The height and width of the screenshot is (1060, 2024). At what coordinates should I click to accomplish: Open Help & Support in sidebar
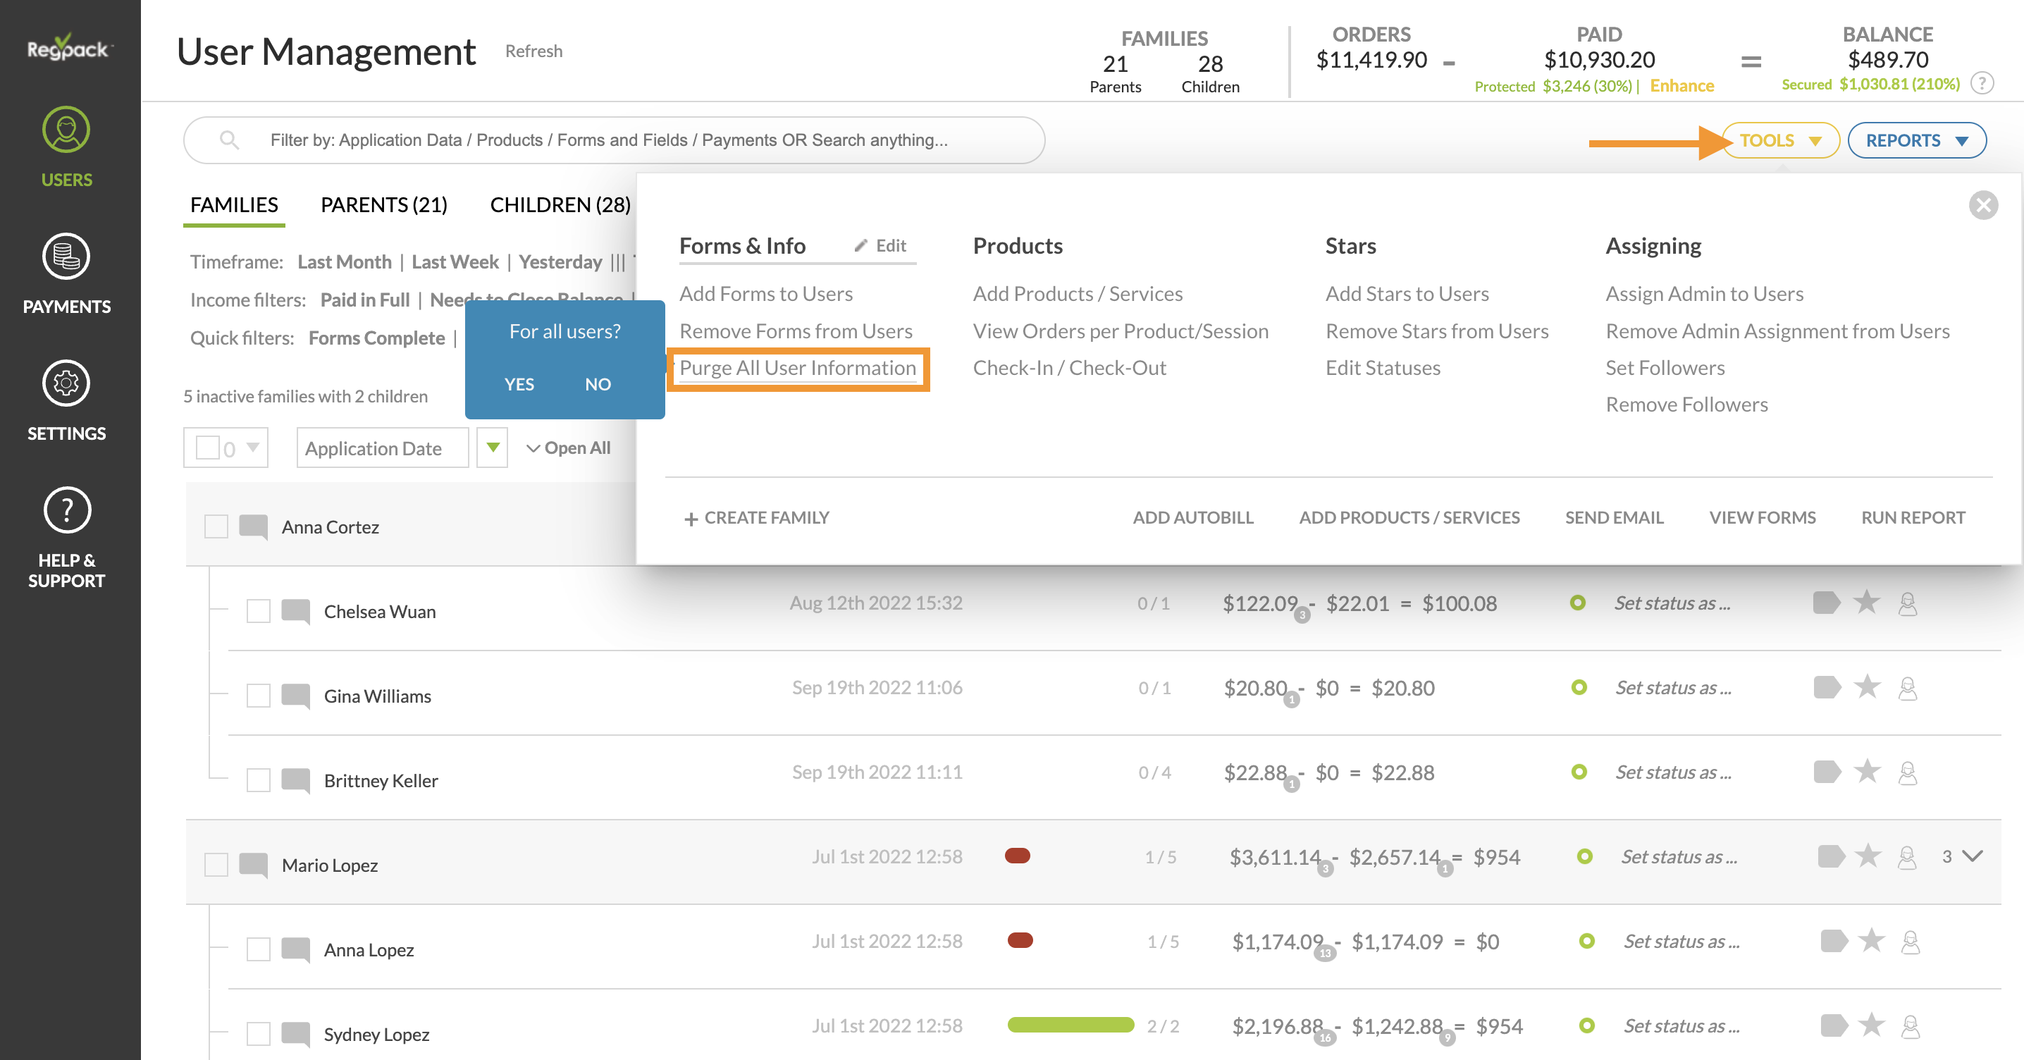67,538
